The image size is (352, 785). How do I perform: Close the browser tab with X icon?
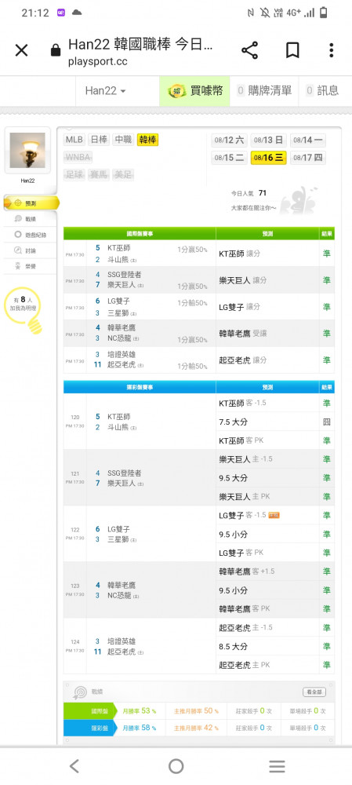[21, 50]
